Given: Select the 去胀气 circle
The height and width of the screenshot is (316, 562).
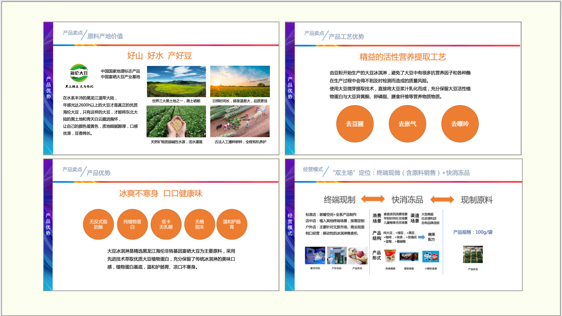Looking at the screenshot, I should pyautogui.click(x=407, y=124).
